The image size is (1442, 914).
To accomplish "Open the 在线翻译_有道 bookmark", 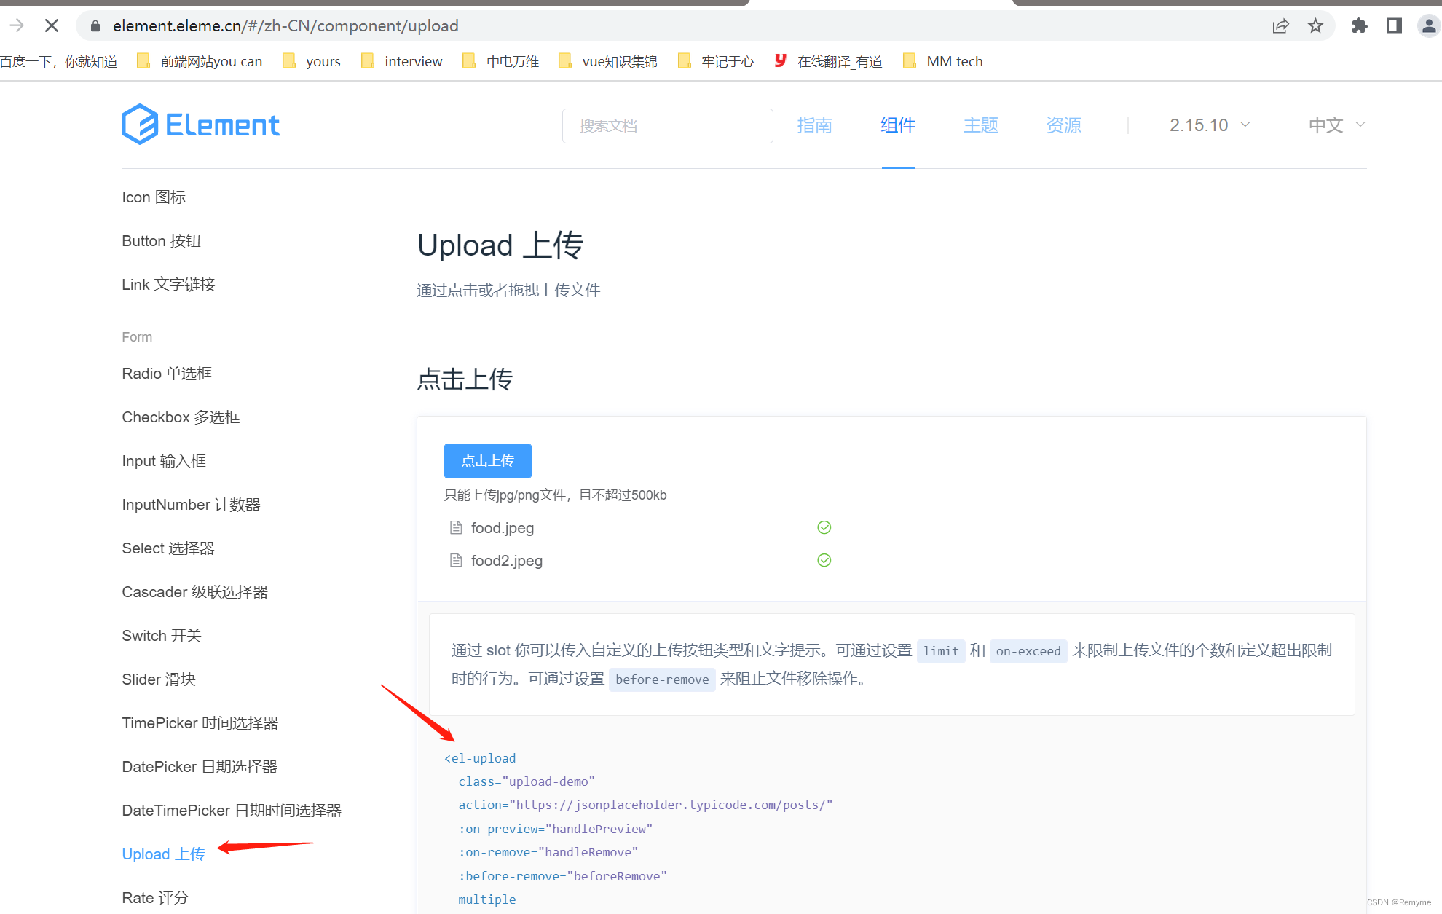I will coord(828,61).
